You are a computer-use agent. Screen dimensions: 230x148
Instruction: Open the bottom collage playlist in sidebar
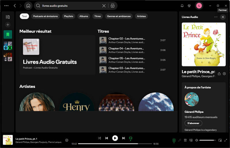point(8,57)
